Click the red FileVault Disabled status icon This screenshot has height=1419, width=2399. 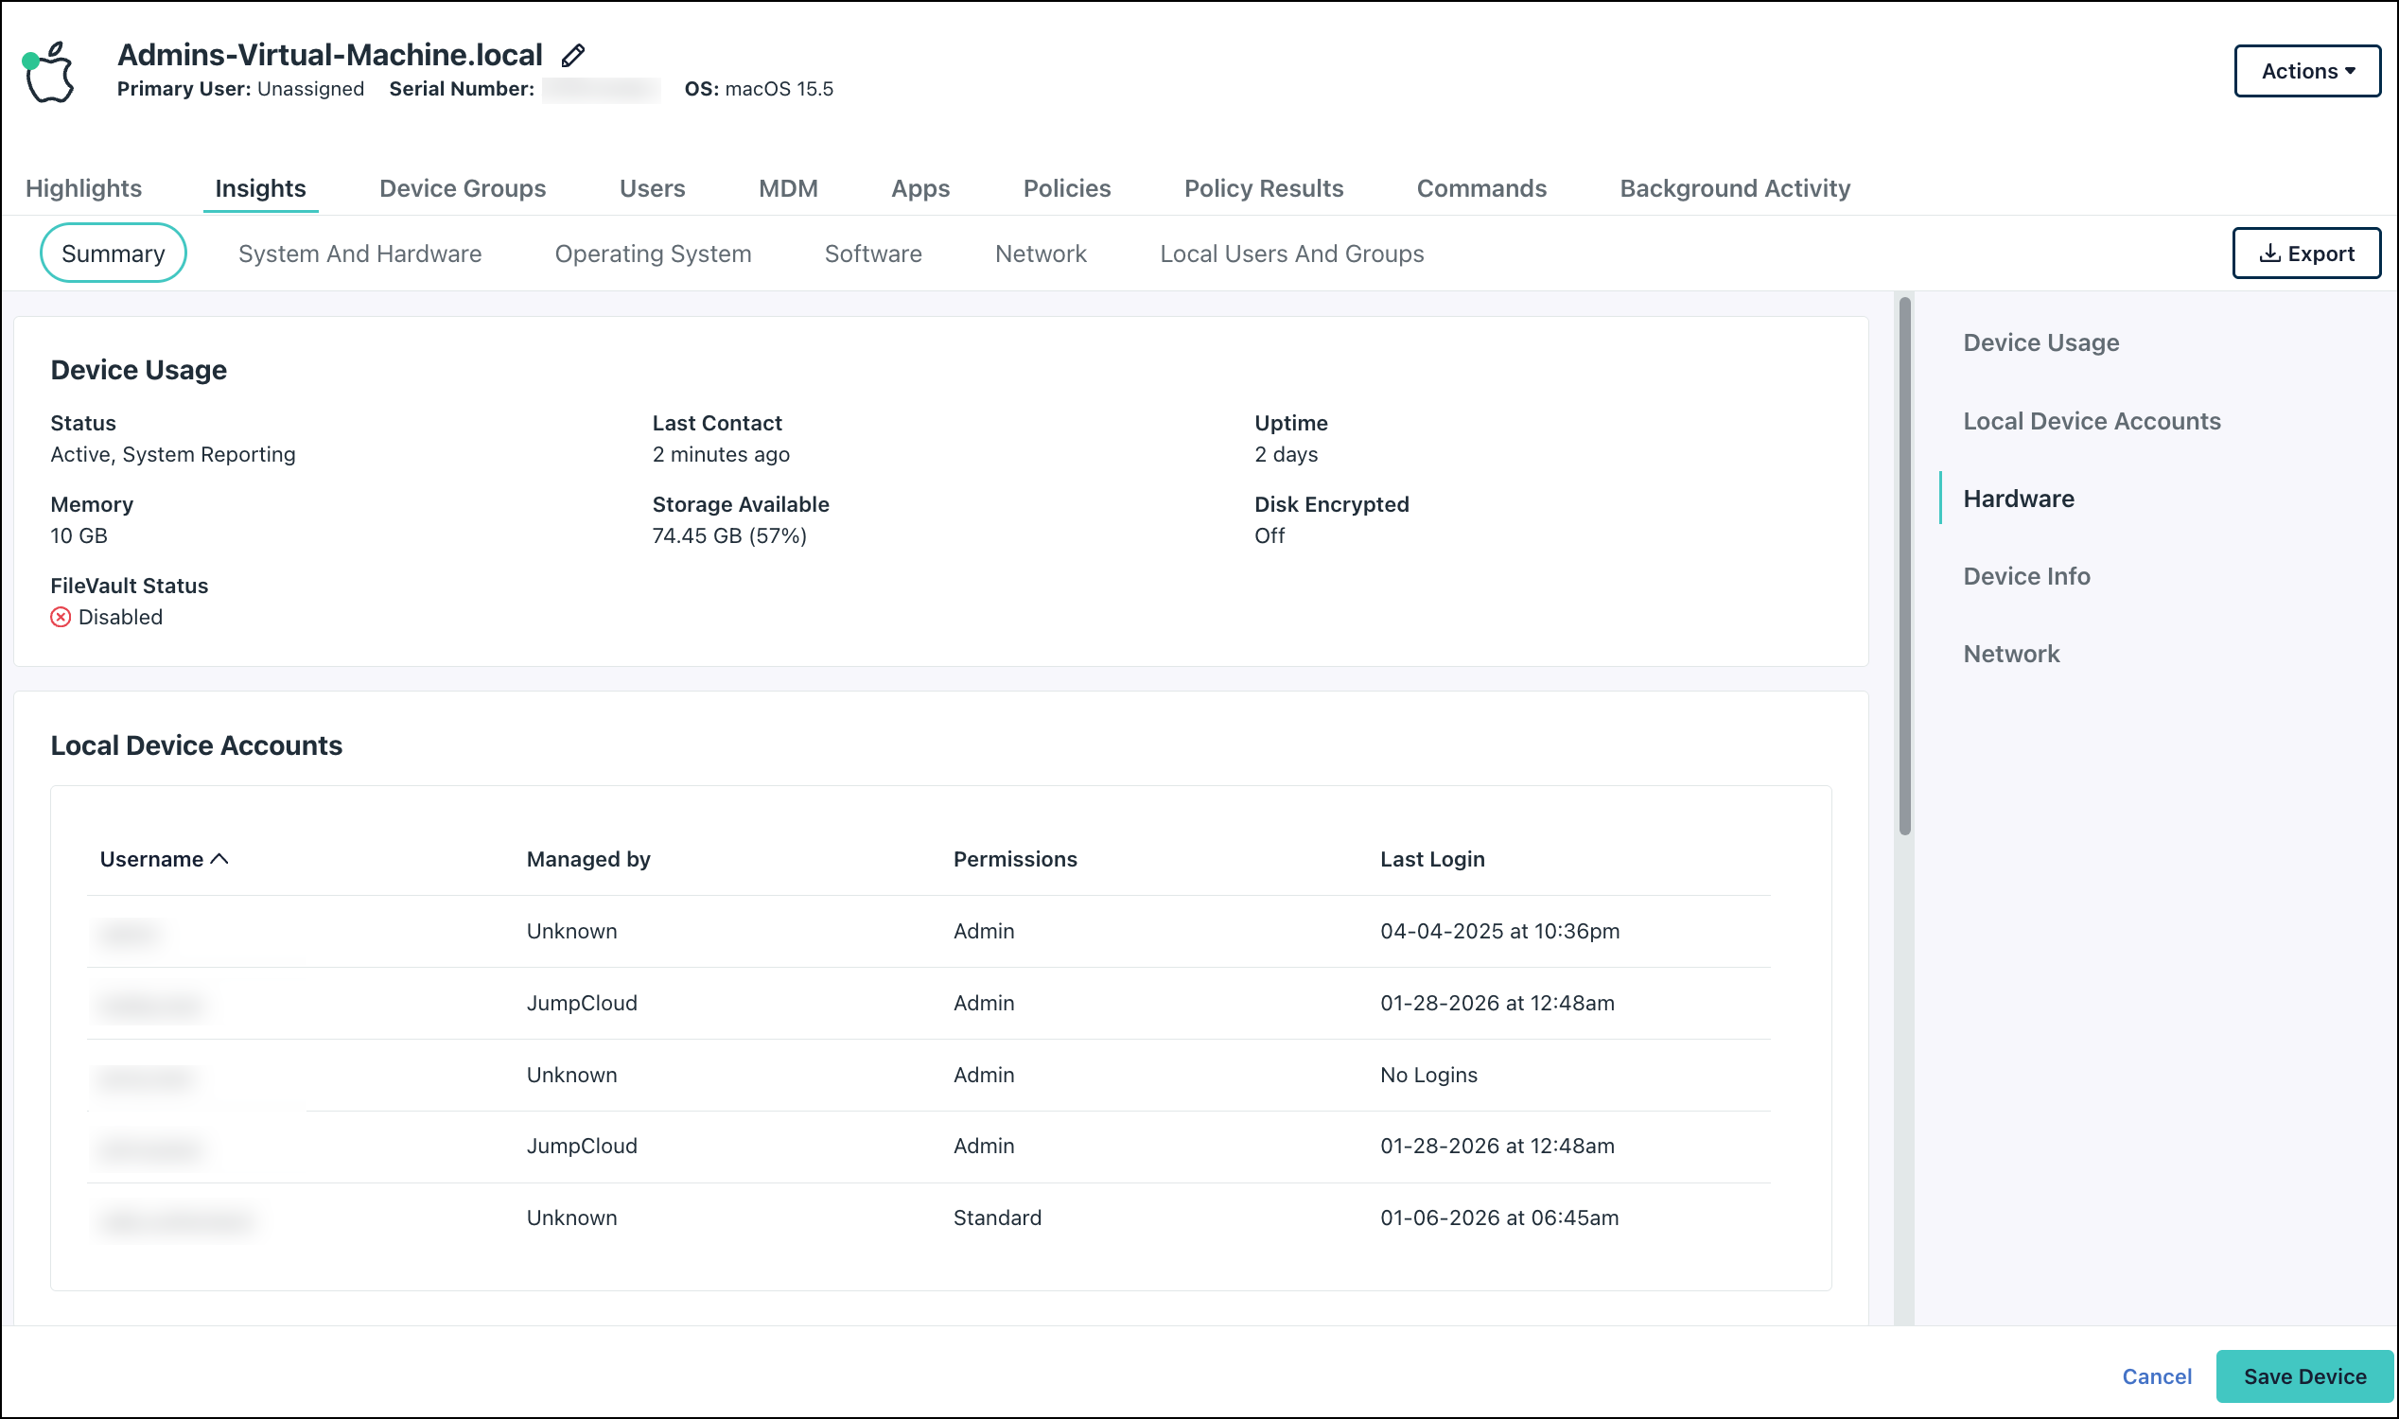click(61, 617)
